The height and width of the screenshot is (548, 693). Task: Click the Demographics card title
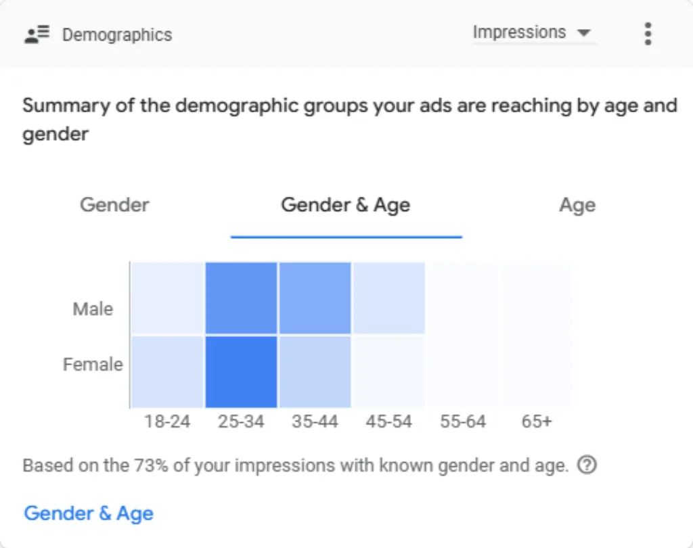click(x=117, y=35)
